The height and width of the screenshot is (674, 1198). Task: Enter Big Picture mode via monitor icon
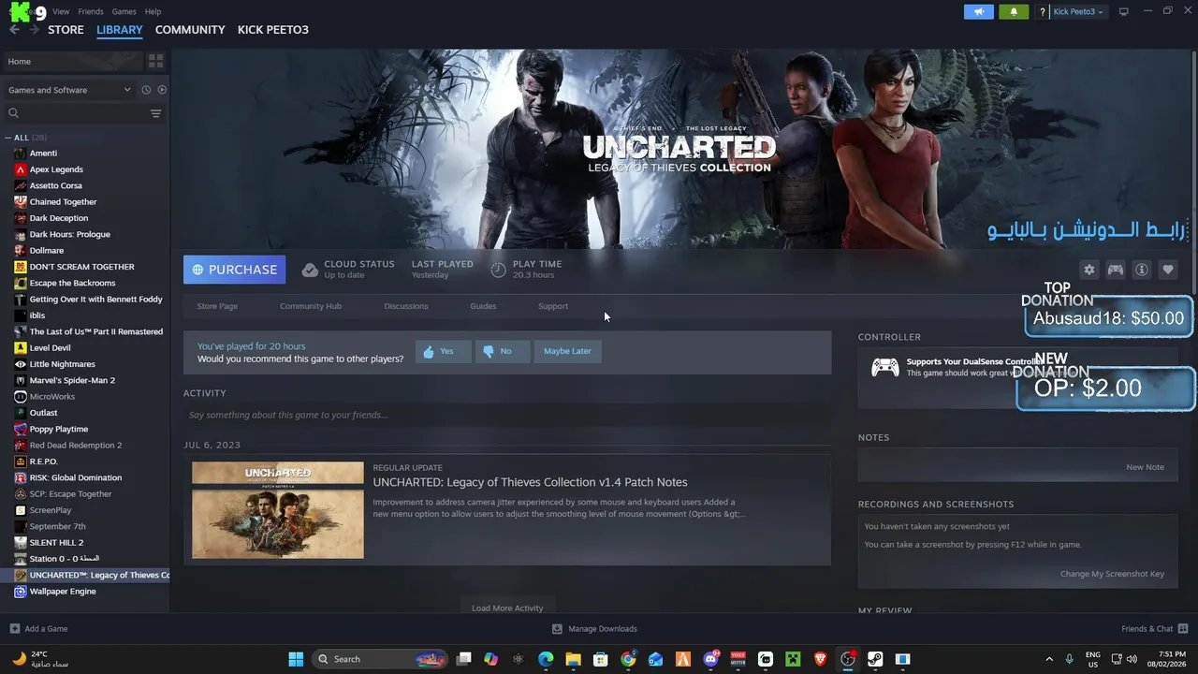(x=1124, y=11)
